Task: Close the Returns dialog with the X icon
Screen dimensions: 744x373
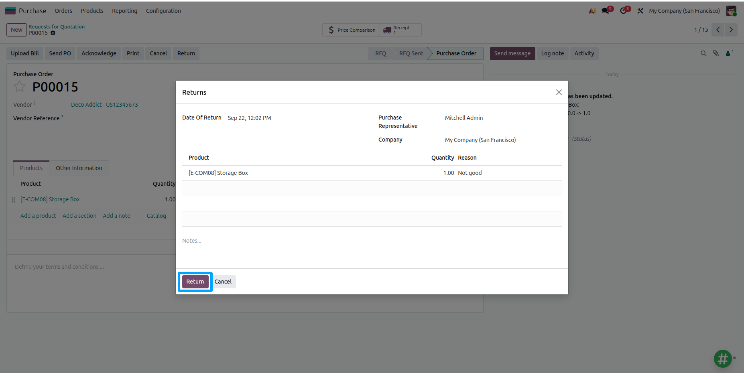Action: click(x=559, y=92)
